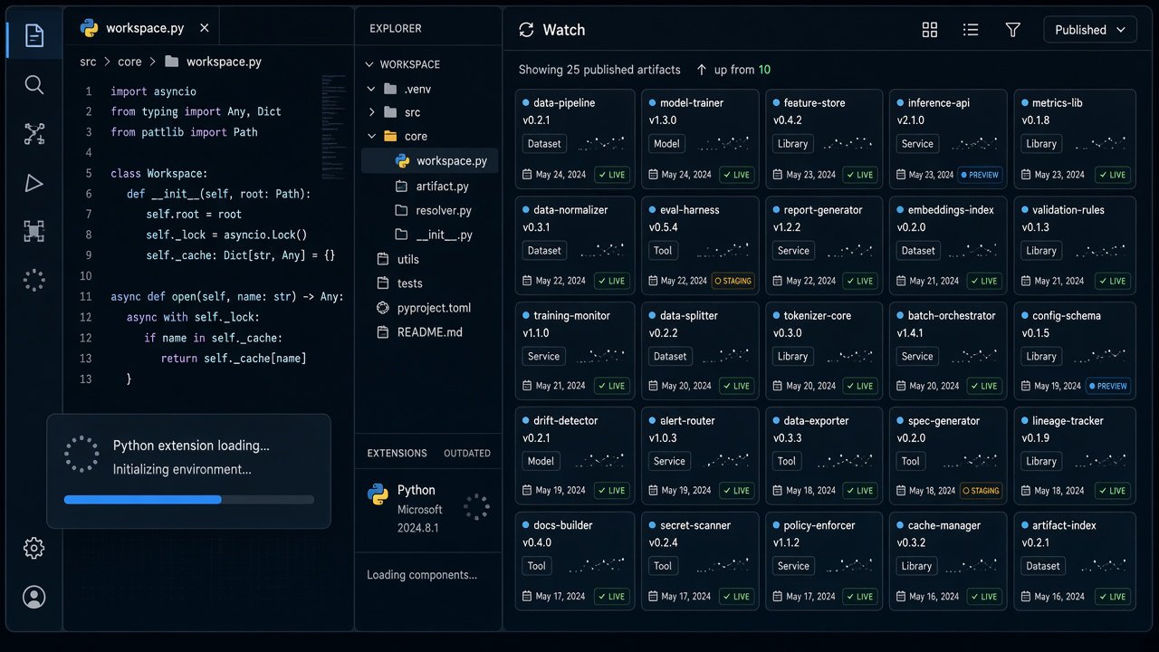Click the refresh icon next to Watch
The image size is (1159, 652).
coord(526,30)
